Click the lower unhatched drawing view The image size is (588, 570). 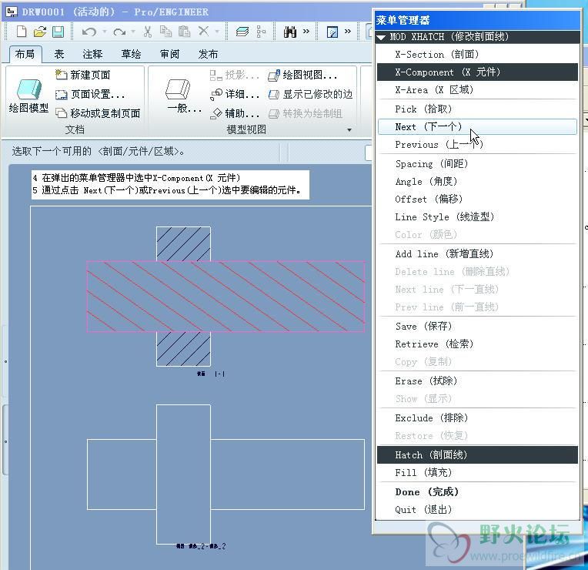coord(226,474)
